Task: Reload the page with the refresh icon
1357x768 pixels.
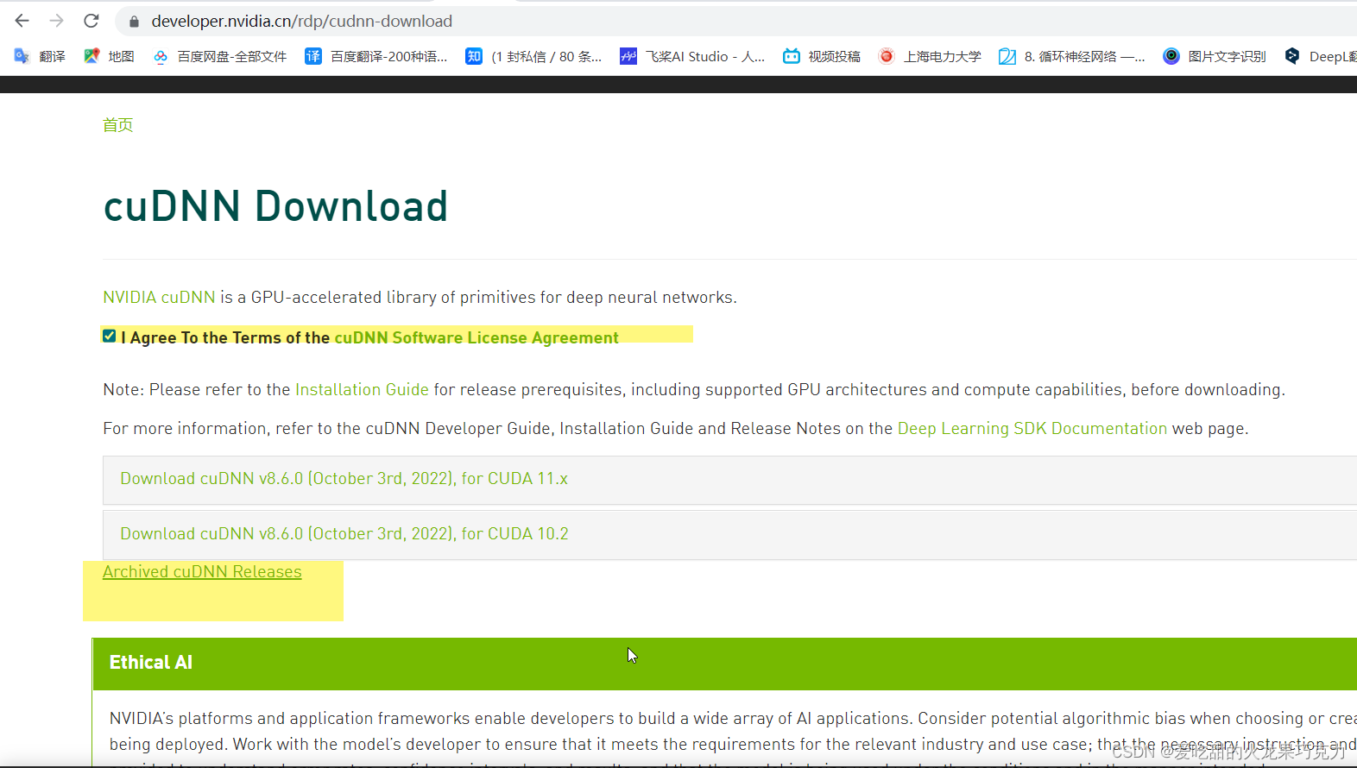Action: point(92,21)
